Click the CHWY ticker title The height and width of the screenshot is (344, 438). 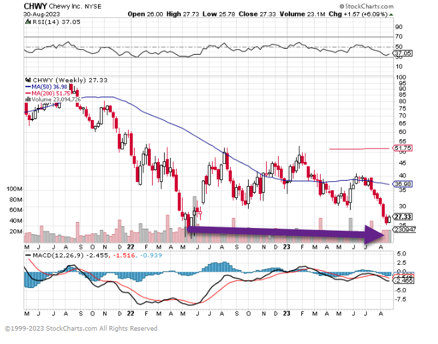click(x=35, y=6)
